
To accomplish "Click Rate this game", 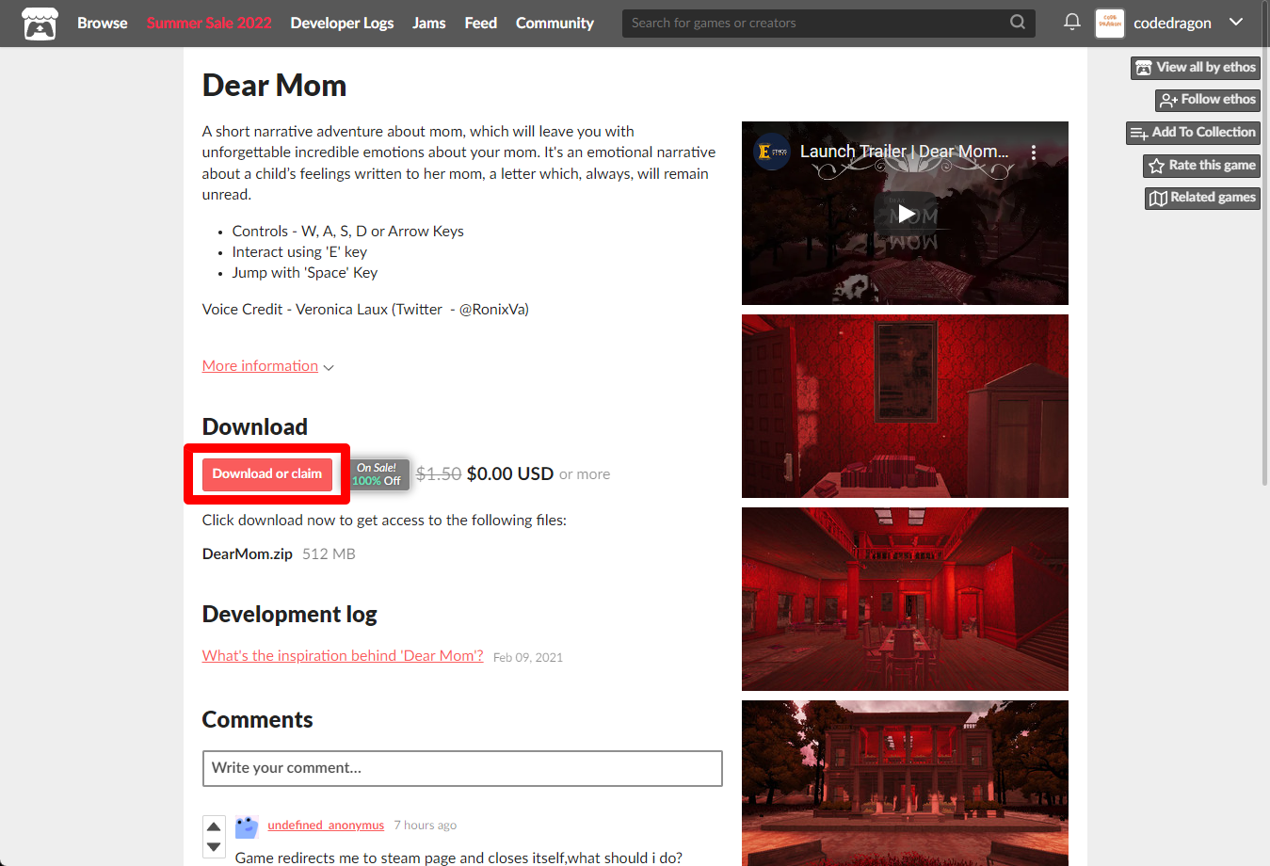I will (x=1201, y=166).
